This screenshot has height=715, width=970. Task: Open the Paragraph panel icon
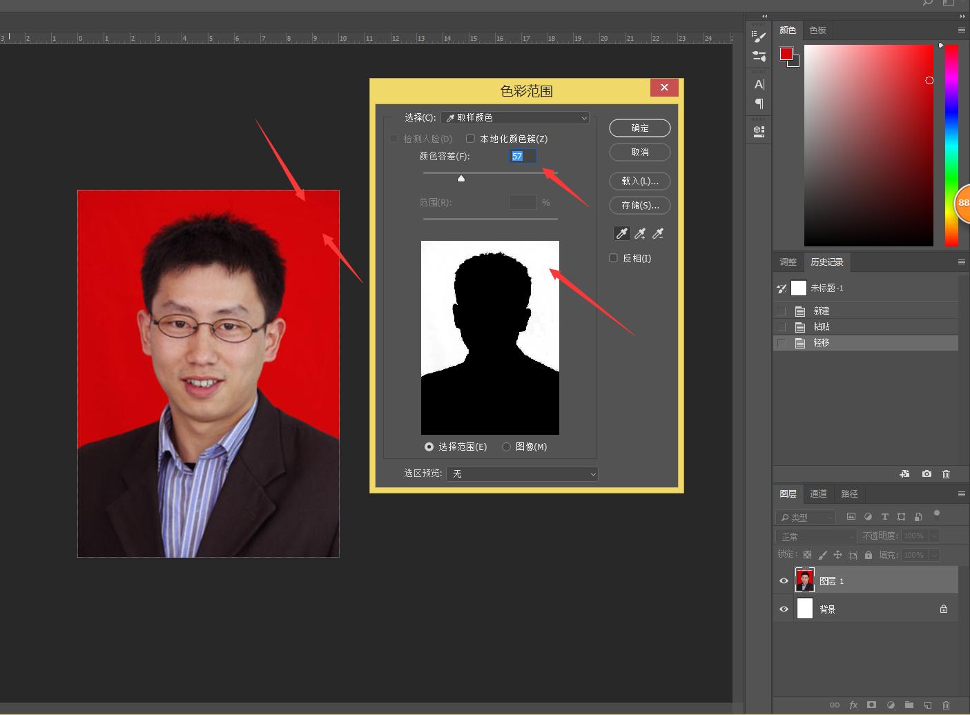[x=759, y=104]
